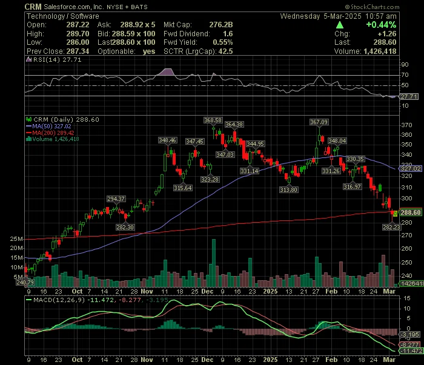Click the -8.277 signal tag on MACD axis

point(410,345)
